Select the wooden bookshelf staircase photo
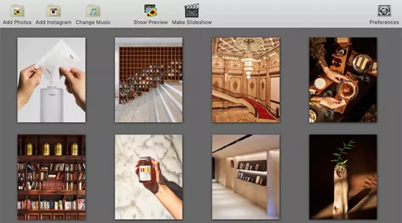 coord(149,80)
